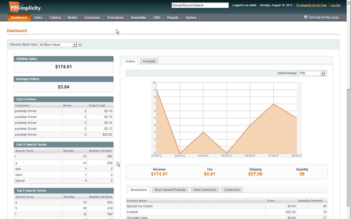Switch to the Amounts chart tab
Viewport: 351px width, 219px height.
point(149,61)
